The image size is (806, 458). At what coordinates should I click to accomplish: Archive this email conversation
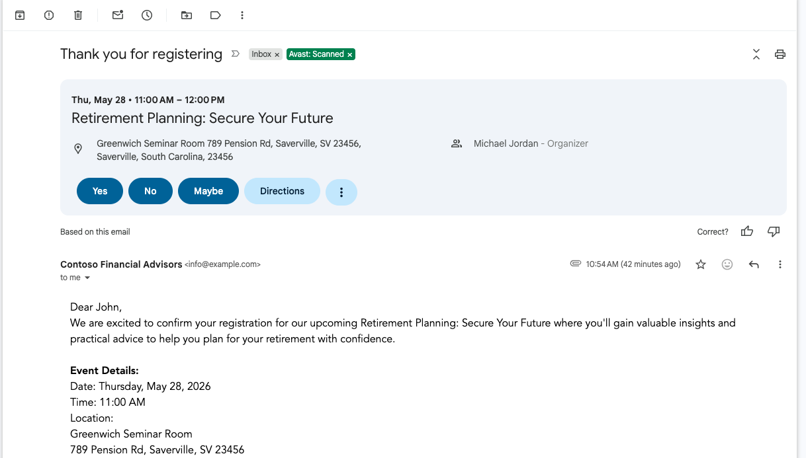pyautogui.click(x=19, y=15)
